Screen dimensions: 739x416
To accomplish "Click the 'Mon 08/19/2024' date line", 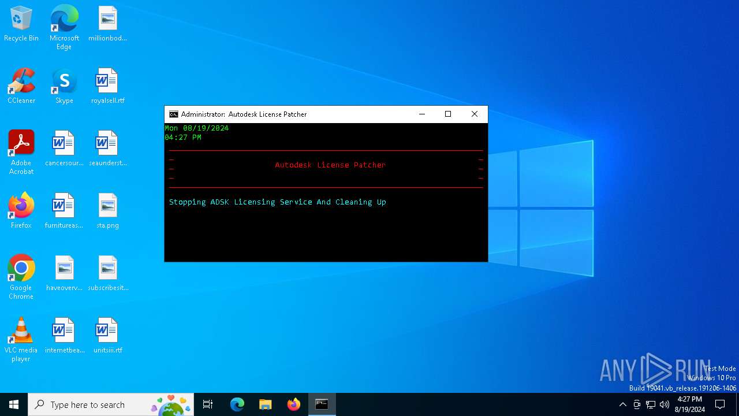I will (x=197, y=128).
